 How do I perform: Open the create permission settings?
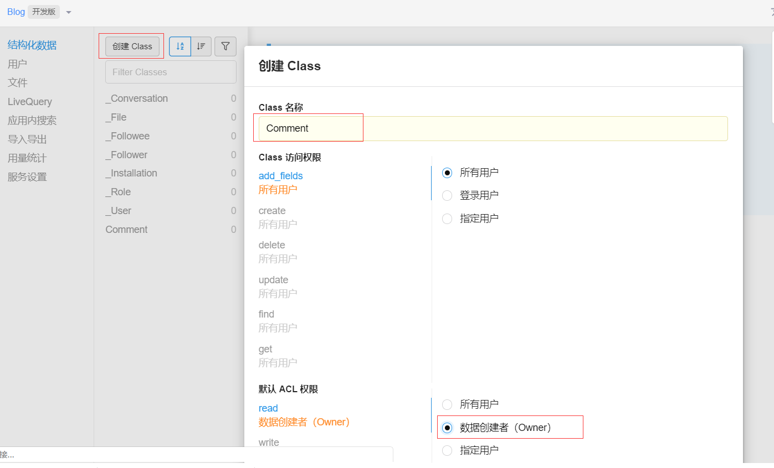[272, 211]
